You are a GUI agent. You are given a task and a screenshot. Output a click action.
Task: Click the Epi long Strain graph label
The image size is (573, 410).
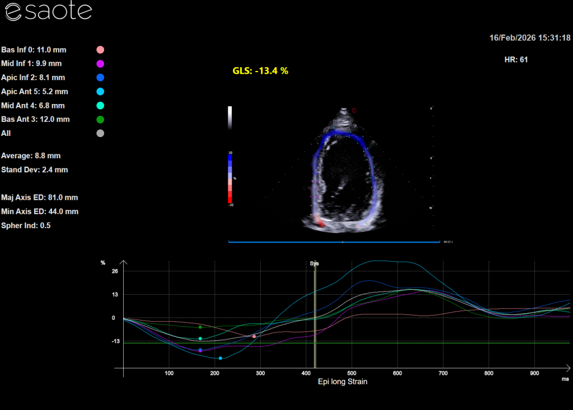(x=342, y=381)
